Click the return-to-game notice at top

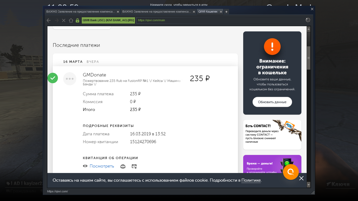[179, 5]
